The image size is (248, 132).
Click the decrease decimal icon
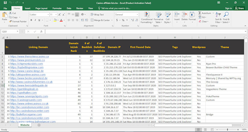[x=137, y=20]
